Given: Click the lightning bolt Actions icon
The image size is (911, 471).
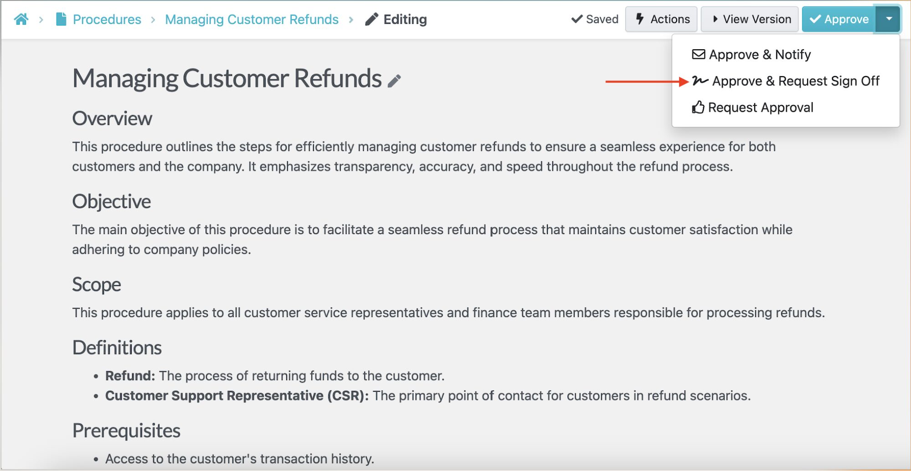Looking at the screenshot, I should coord(640,19).
